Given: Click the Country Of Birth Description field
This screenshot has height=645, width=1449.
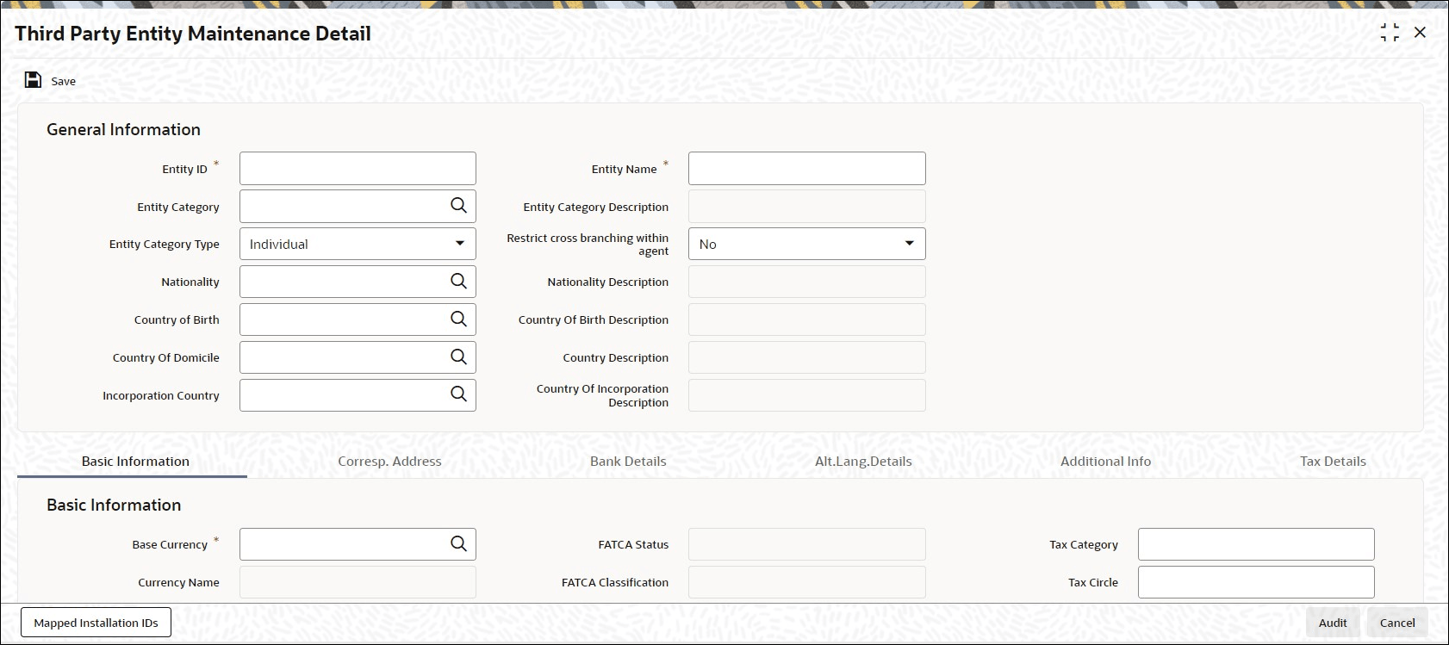Looking at the screenshot, I should [806, 319].
